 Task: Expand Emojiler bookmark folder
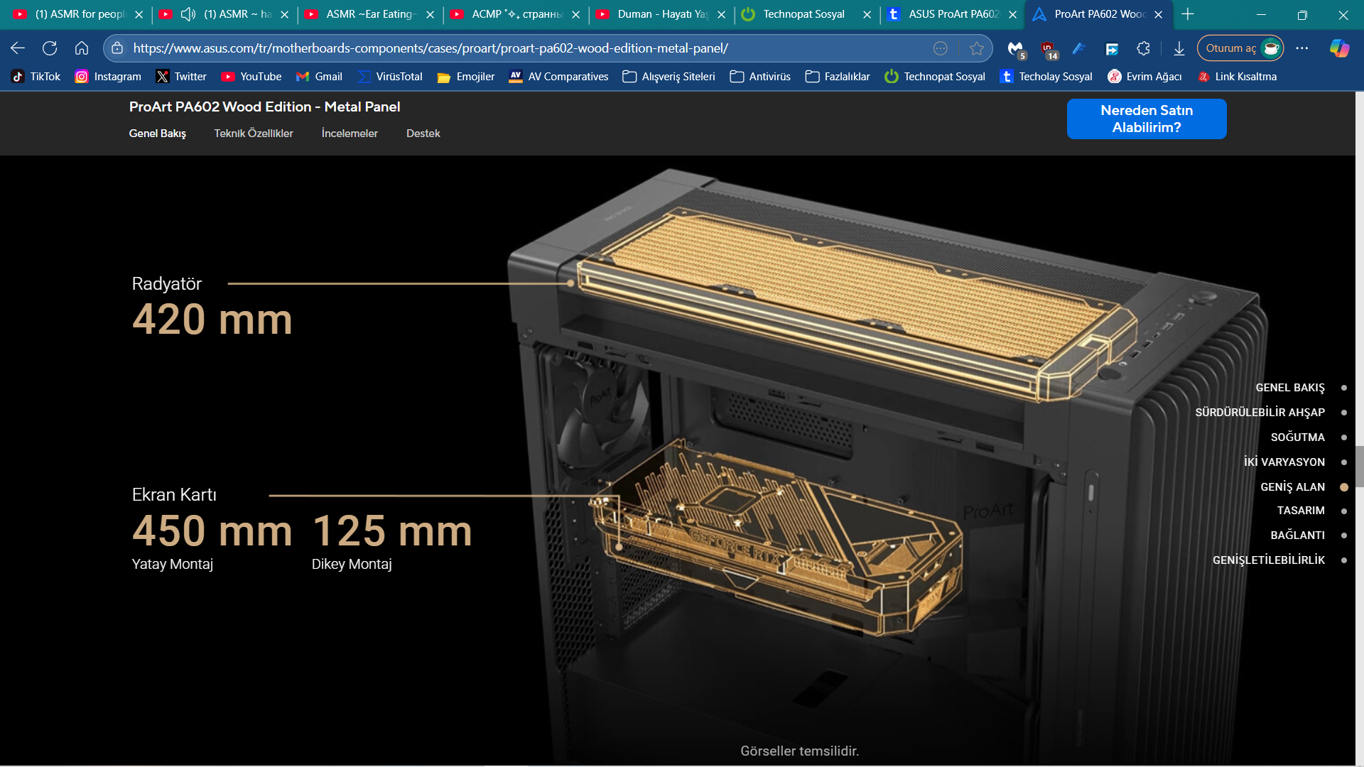tap(466, 77)
